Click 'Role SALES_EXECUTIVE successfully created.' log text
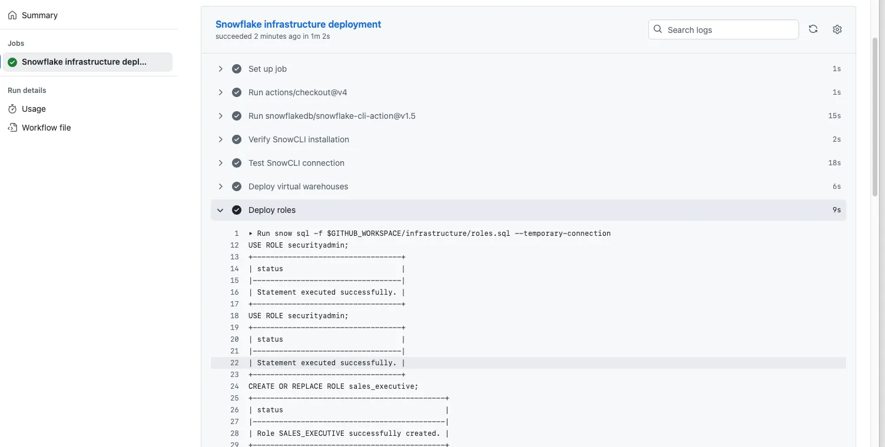Image resolution: width=885 pixels, height=447 pixels. 349,433
